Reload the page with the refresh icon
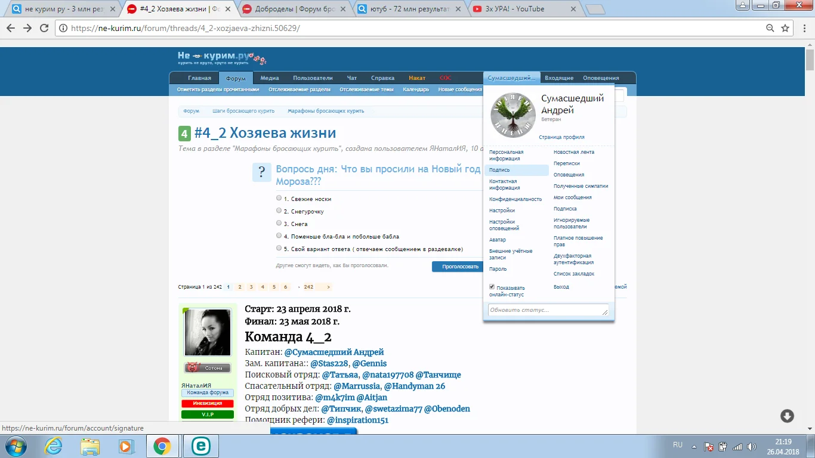Image resolution: width=815 pixels, height=458 pixels. (x=44, y=28)
